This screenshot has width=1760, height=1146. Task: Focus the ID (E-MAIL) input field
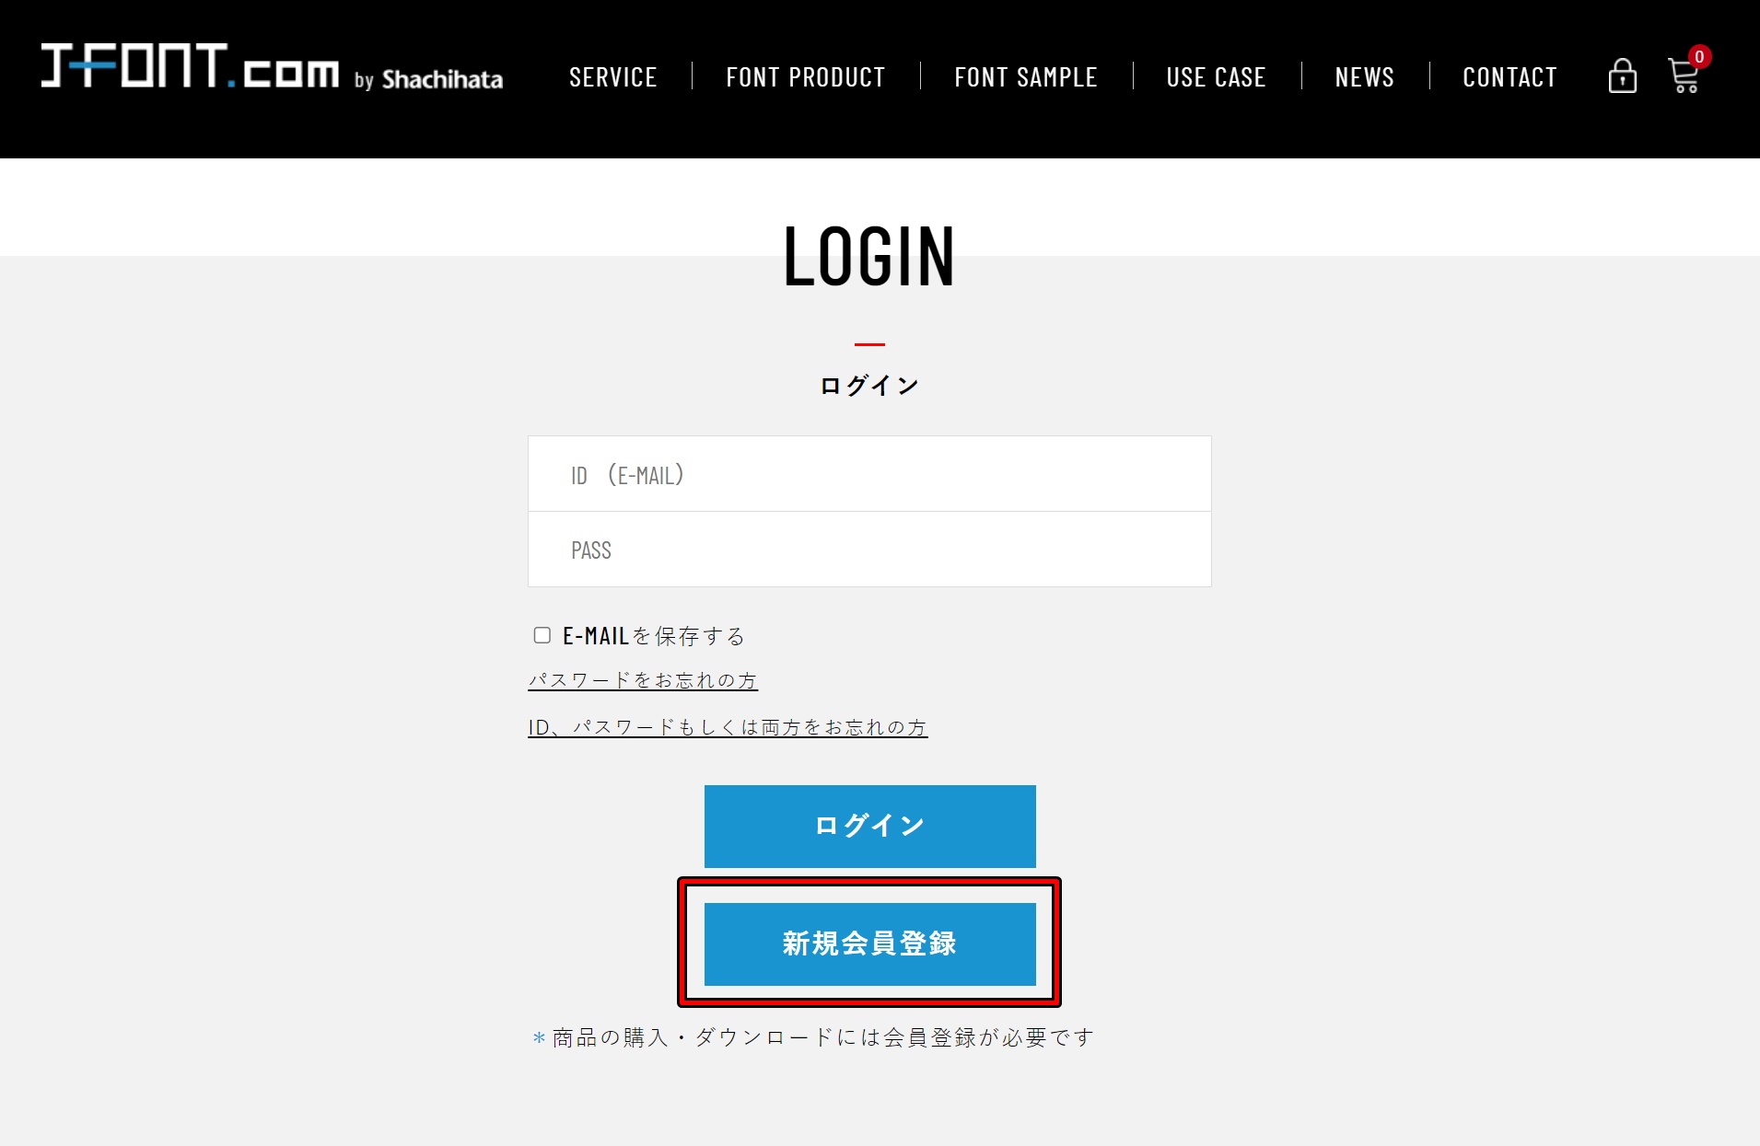pyautogui.click(x=869, y=474)
